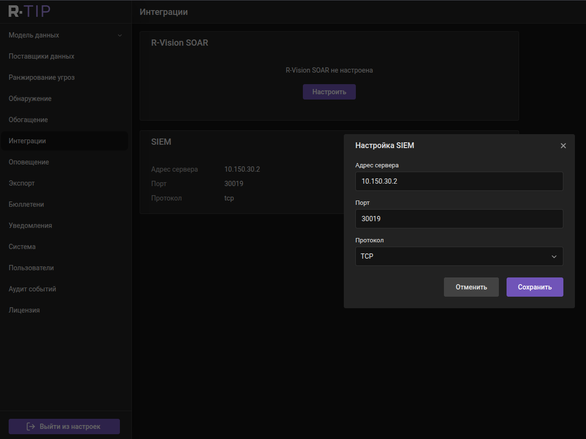Click "Выйти из настроек" at the bottom

(x=64, y=426)
